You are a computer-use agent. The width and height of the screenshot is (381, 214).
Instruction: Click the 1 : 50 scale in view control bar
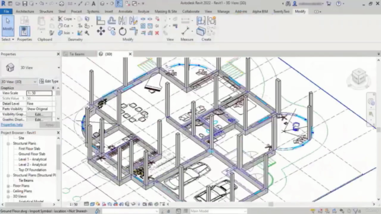74,204
